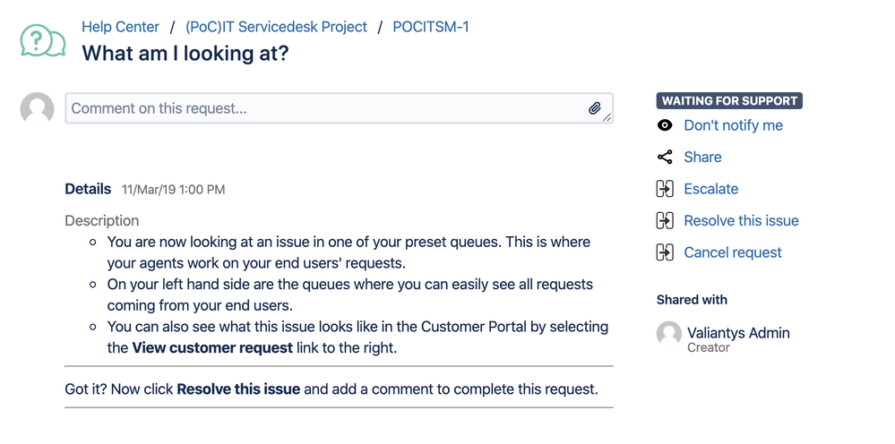Click the WAITING FOR SUPPORT status badge
Image resolution: width=895 pixels, height=444 pixels.
click(x=729, y=101)
